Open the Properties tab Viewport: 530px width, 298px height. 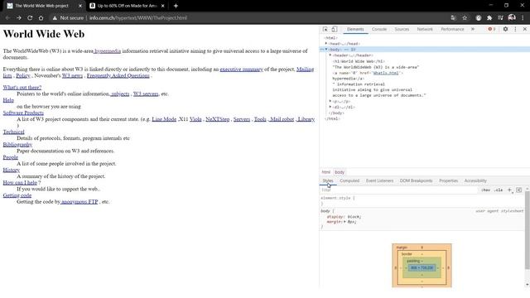pos(448,180)
